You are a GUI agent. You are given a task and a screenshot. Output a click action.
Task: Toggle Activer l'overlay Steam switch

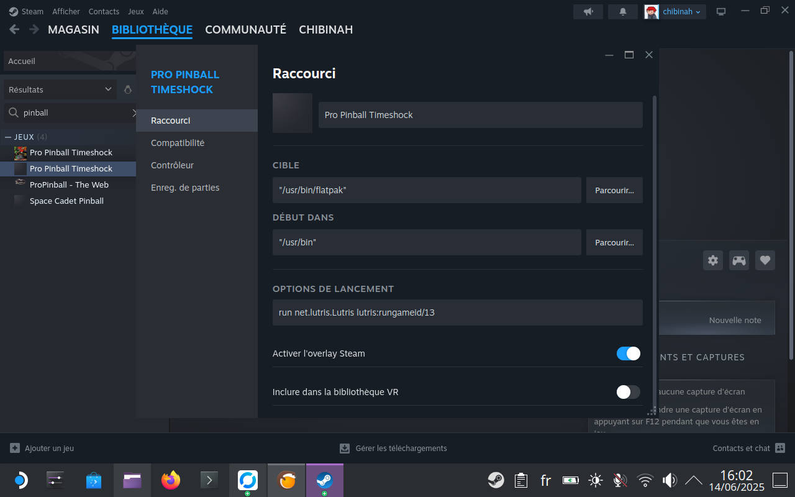(628, 353)
